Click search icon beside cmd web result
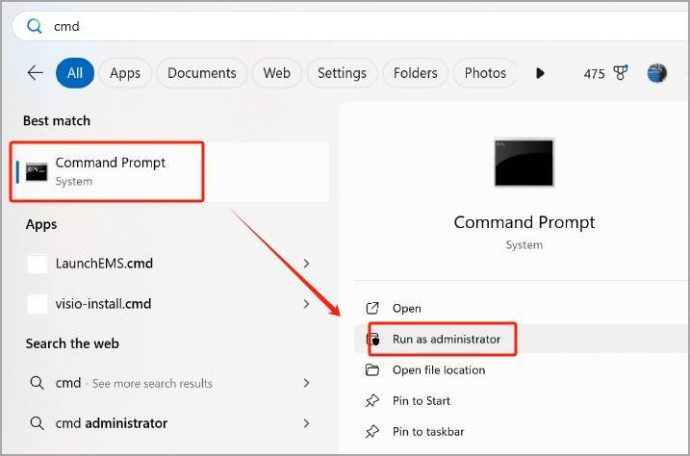The width and height of the screenshot is (690, 456). (x=37, y=383)
